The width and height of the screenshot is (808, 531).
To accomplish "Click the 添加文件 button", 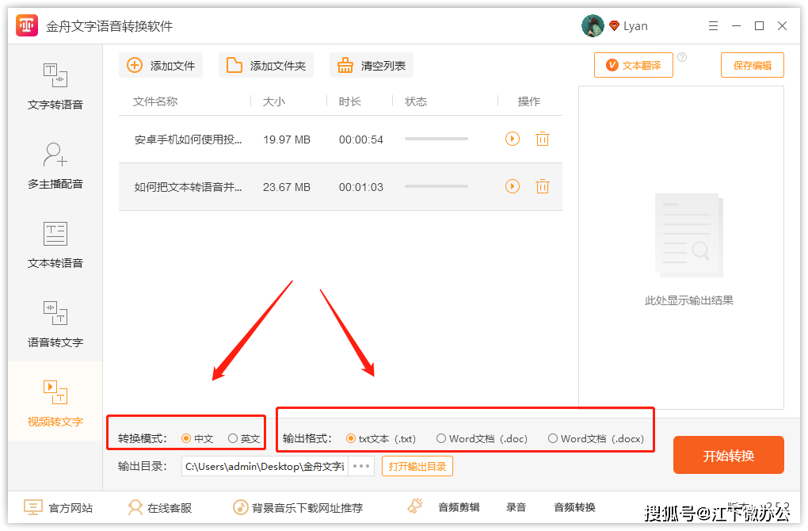I will coord(161,66).
